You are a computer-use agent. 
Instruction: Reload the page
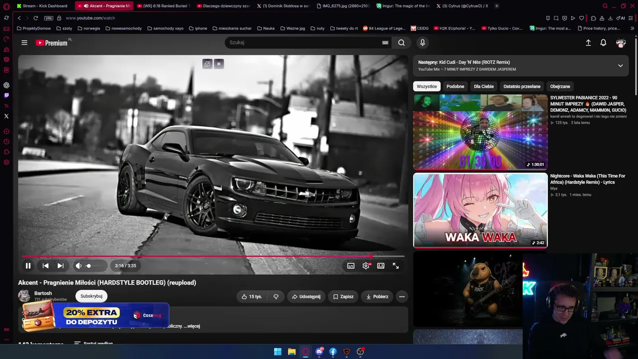point(36,18)
